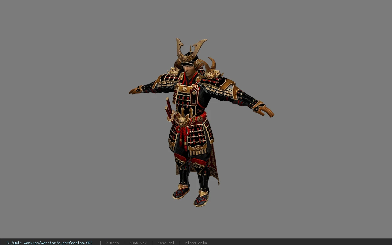
Task: Click the file path c_perfection.GR2 in status bar
Action: click(x=50, y=243)
